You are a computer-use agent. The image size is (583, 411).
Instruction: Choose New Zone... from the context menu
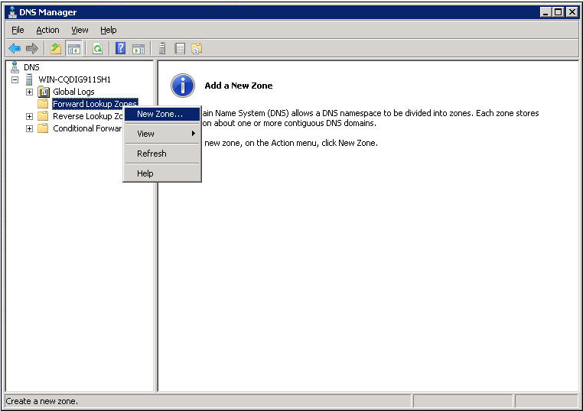162,114
